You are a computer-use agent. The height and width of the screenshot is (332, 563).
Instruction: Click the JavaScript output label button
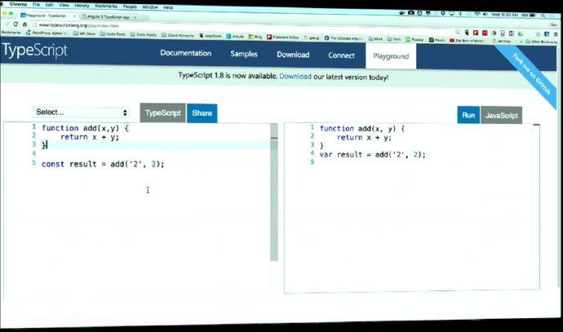coord(502,115)
